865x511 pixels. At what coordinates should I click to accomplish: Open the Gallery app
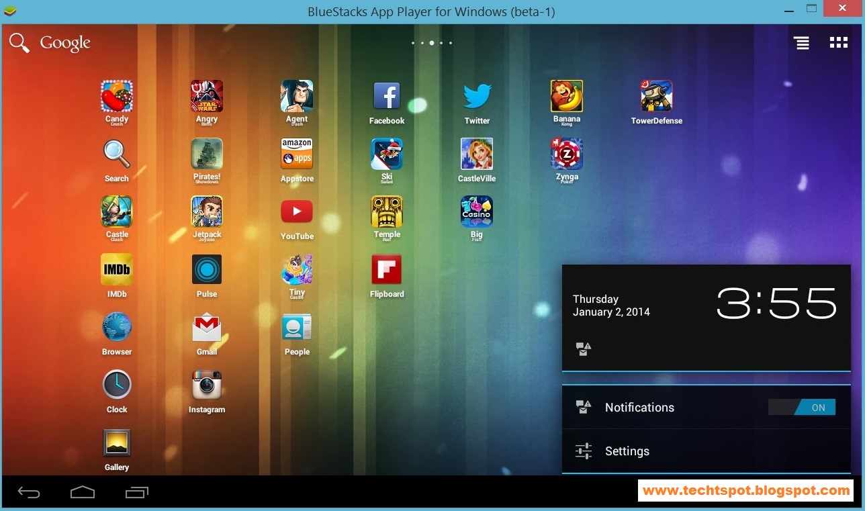117,443
